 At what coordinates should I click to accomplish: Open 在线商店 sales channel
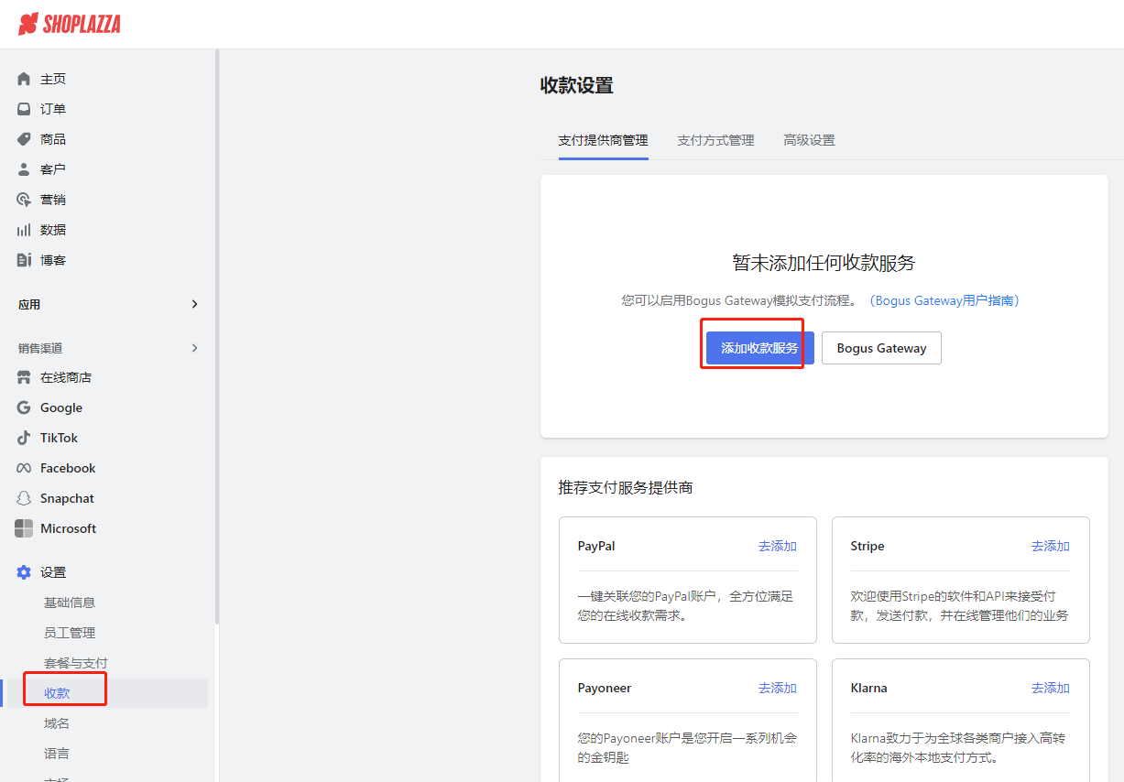(x=66, y=377)
